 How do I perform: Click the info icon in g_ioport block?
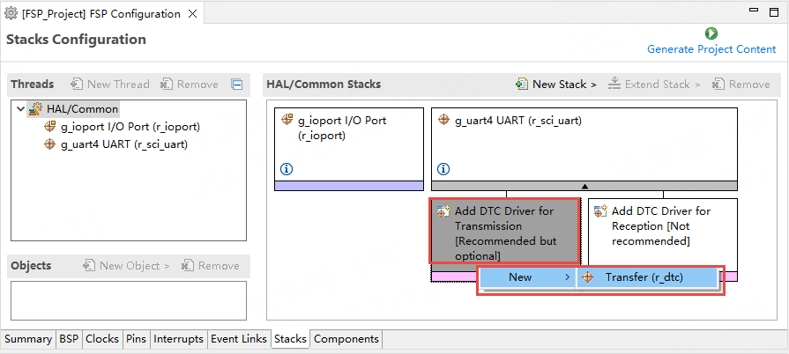click(286, 169)
